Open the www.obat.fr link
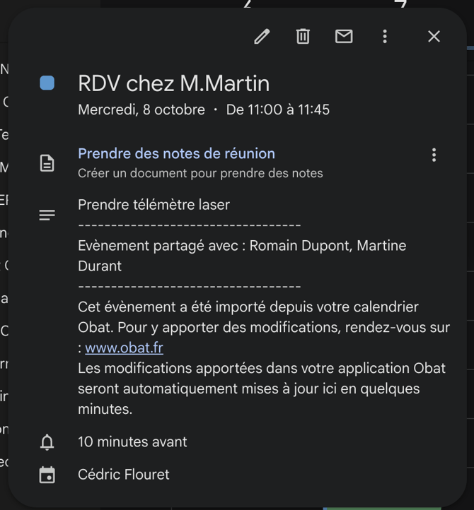 [124, 348]
